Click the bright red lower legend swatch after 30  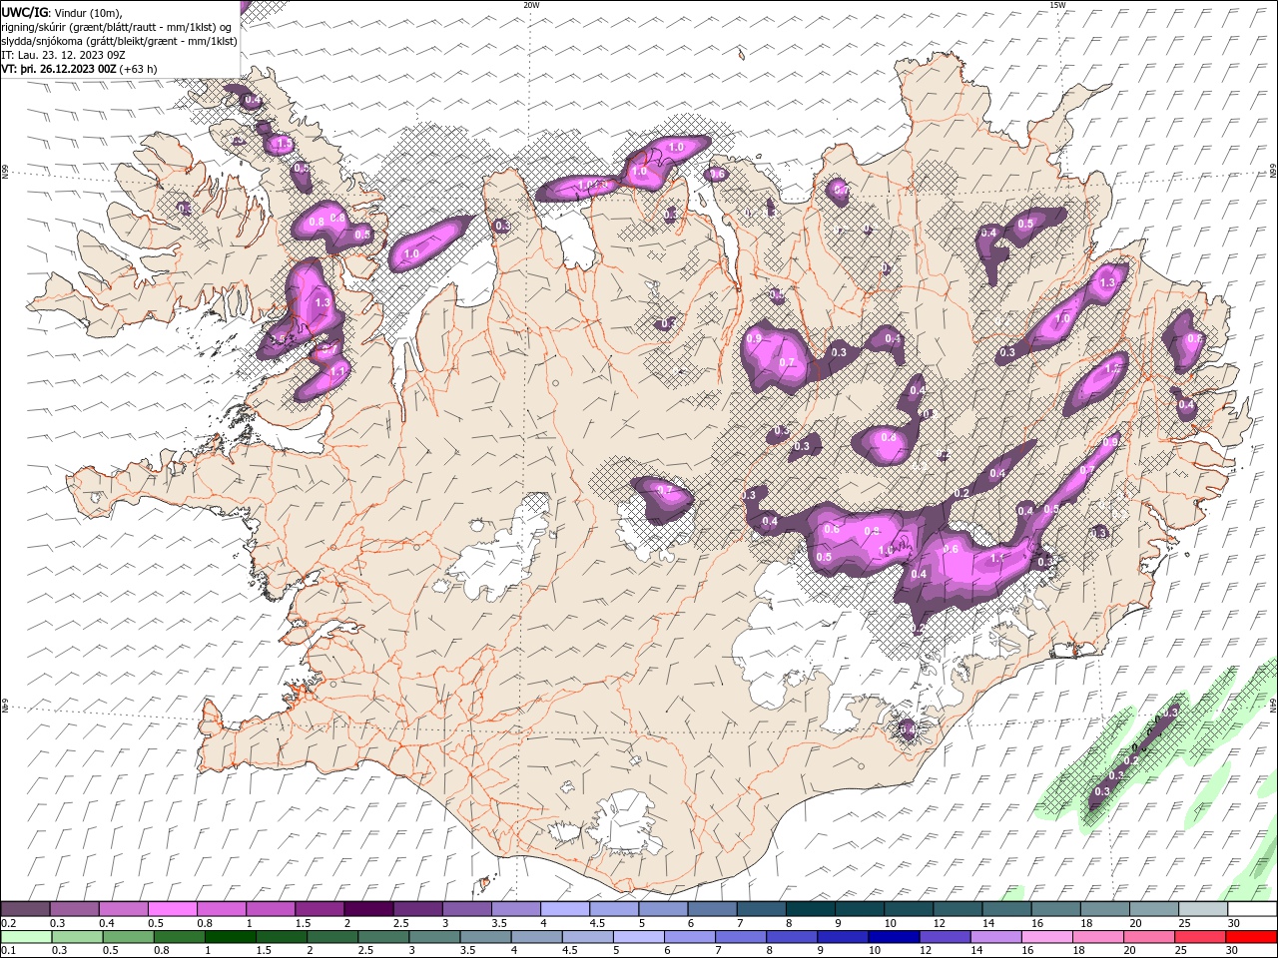tap(1252, 937)
